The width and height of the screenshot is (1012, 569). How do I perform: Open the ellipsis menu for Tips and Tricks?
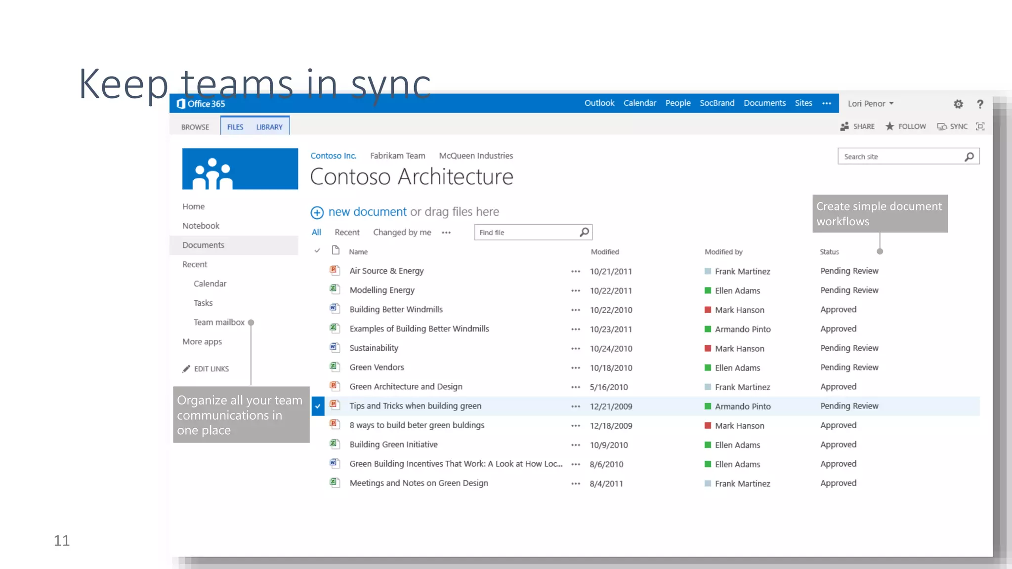576,406
